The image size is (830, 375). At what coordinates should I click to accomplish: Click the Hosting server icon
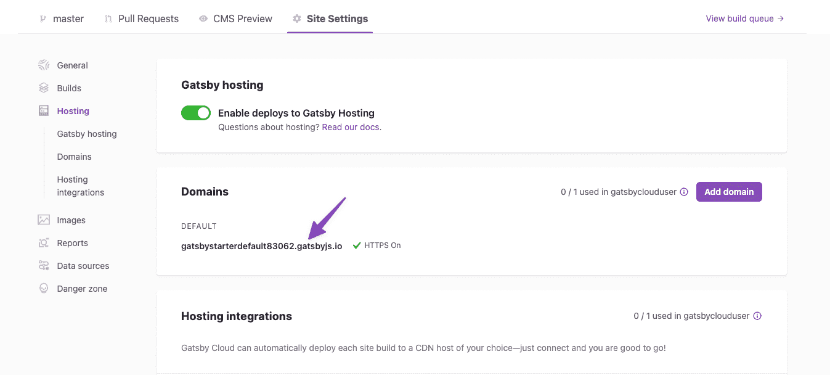click(x=44, y=111)
